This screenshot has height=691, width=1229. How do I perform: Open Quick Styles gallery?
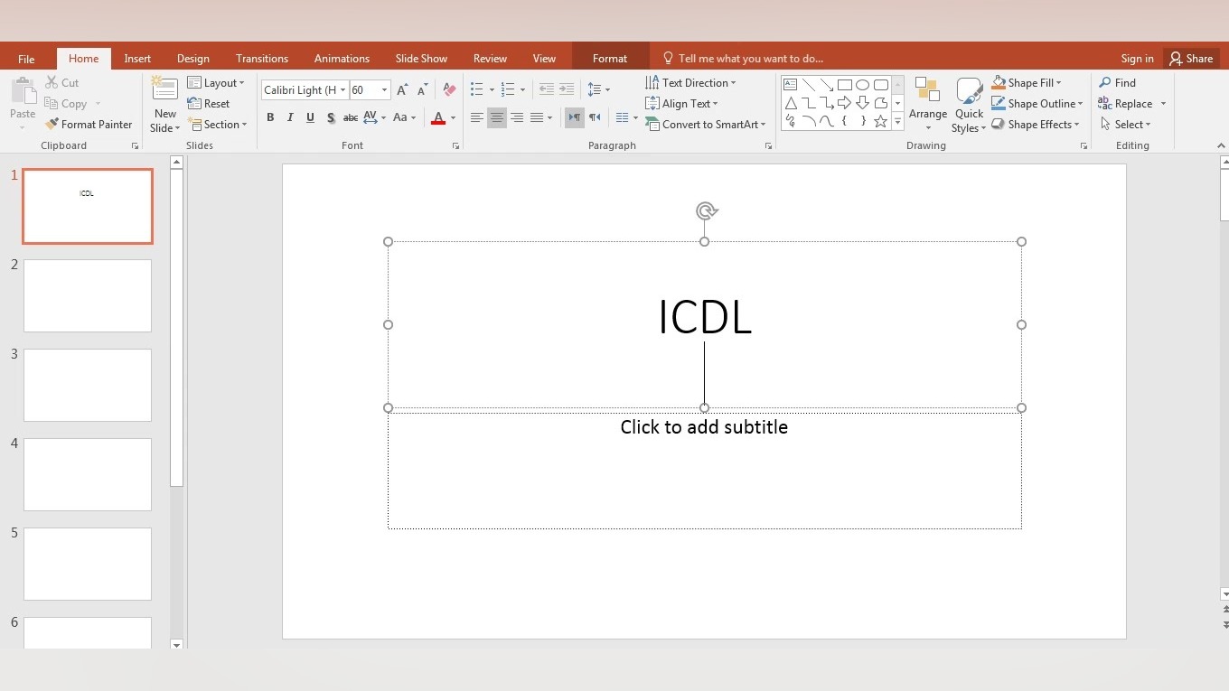pyautogui.click(x=969, y=104)
